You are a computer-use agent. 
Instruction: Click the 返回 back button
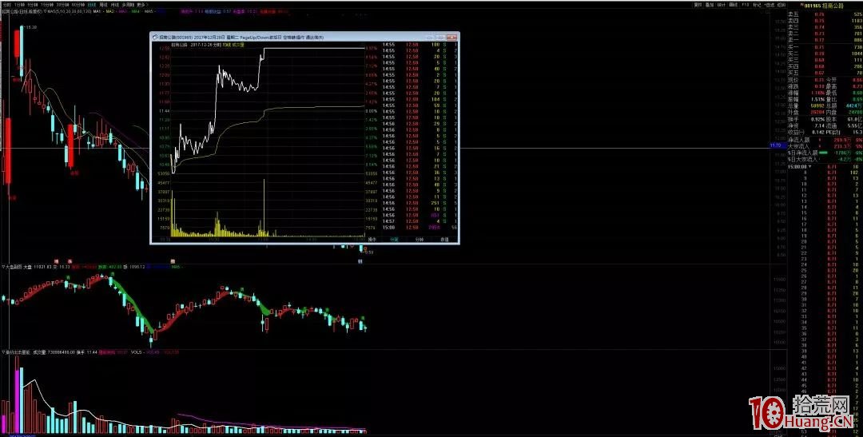point(781,5)
